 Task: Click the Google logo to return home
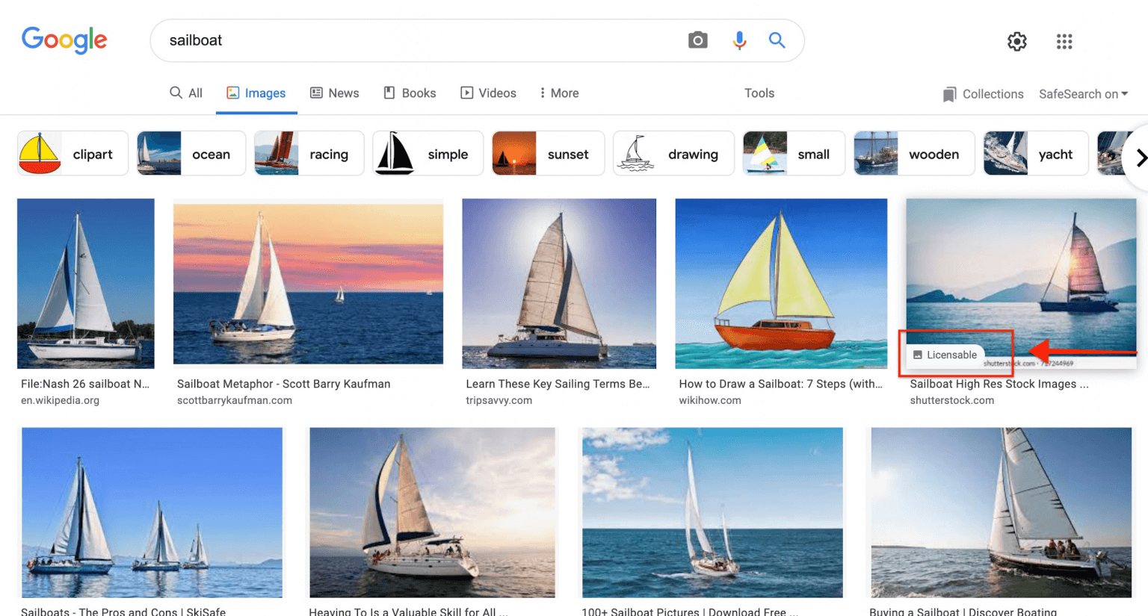pos(64,40)
